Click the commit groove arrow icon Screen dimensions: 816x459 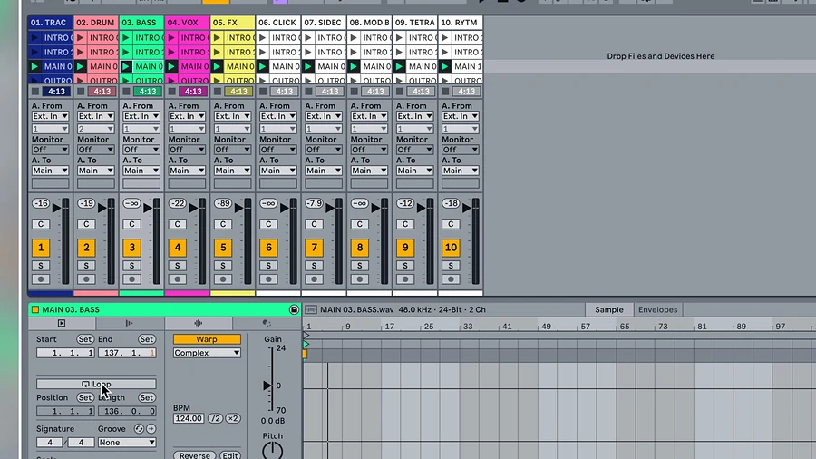click(151, 429)
